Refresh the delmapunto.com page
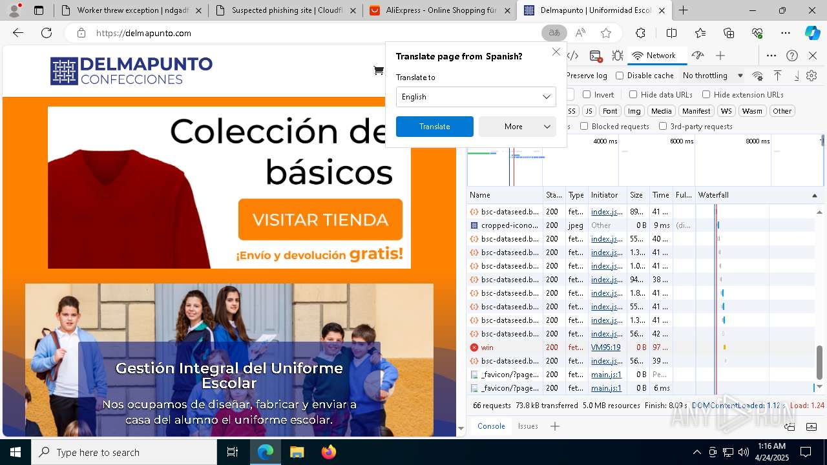 tap(47, 33)
